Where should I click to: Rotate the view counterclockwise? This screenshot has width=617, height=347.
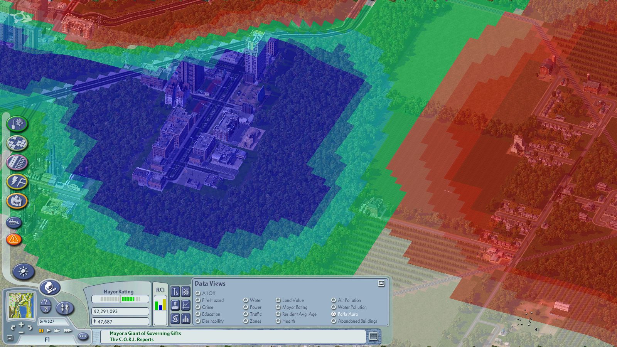tap(13, 327)
